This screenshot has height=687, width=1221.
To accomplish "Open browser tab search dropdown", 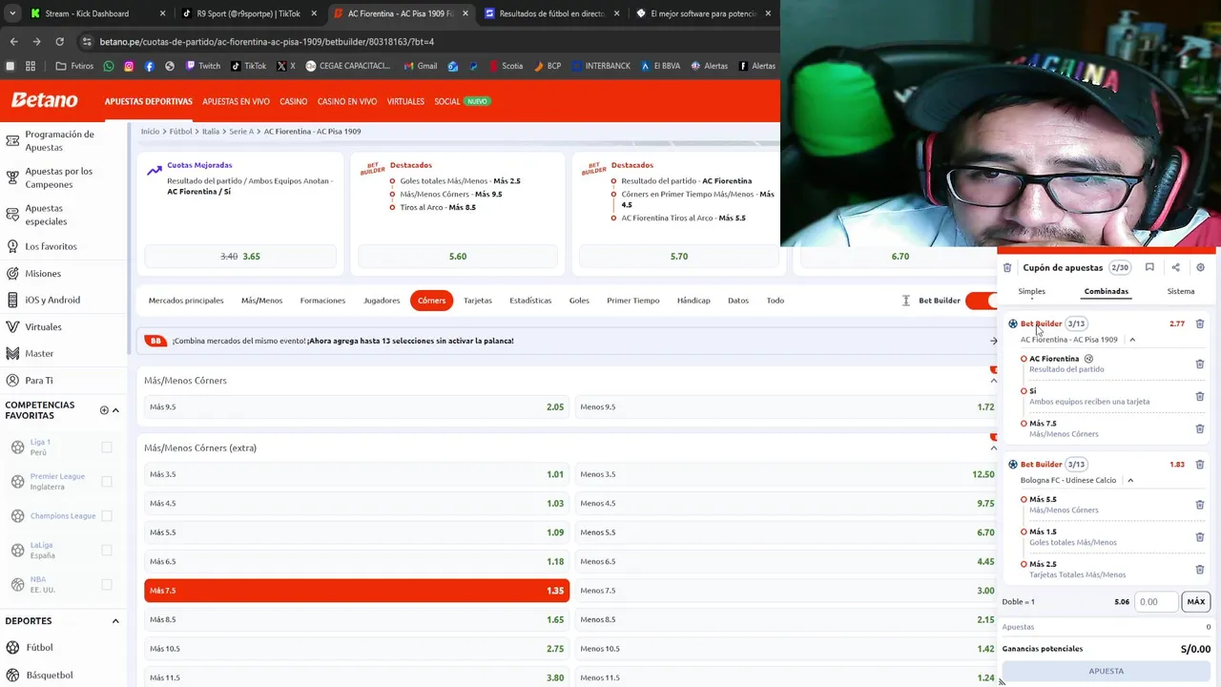I will click(12, 13).
